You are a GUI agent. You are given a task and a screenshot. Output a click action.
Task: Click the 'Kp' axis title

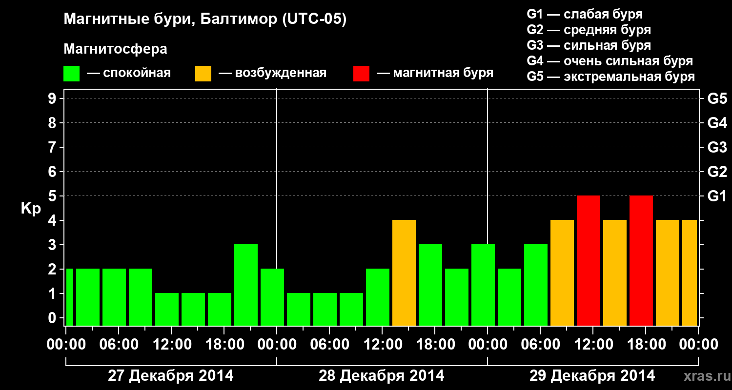click(x=31, y=209)
